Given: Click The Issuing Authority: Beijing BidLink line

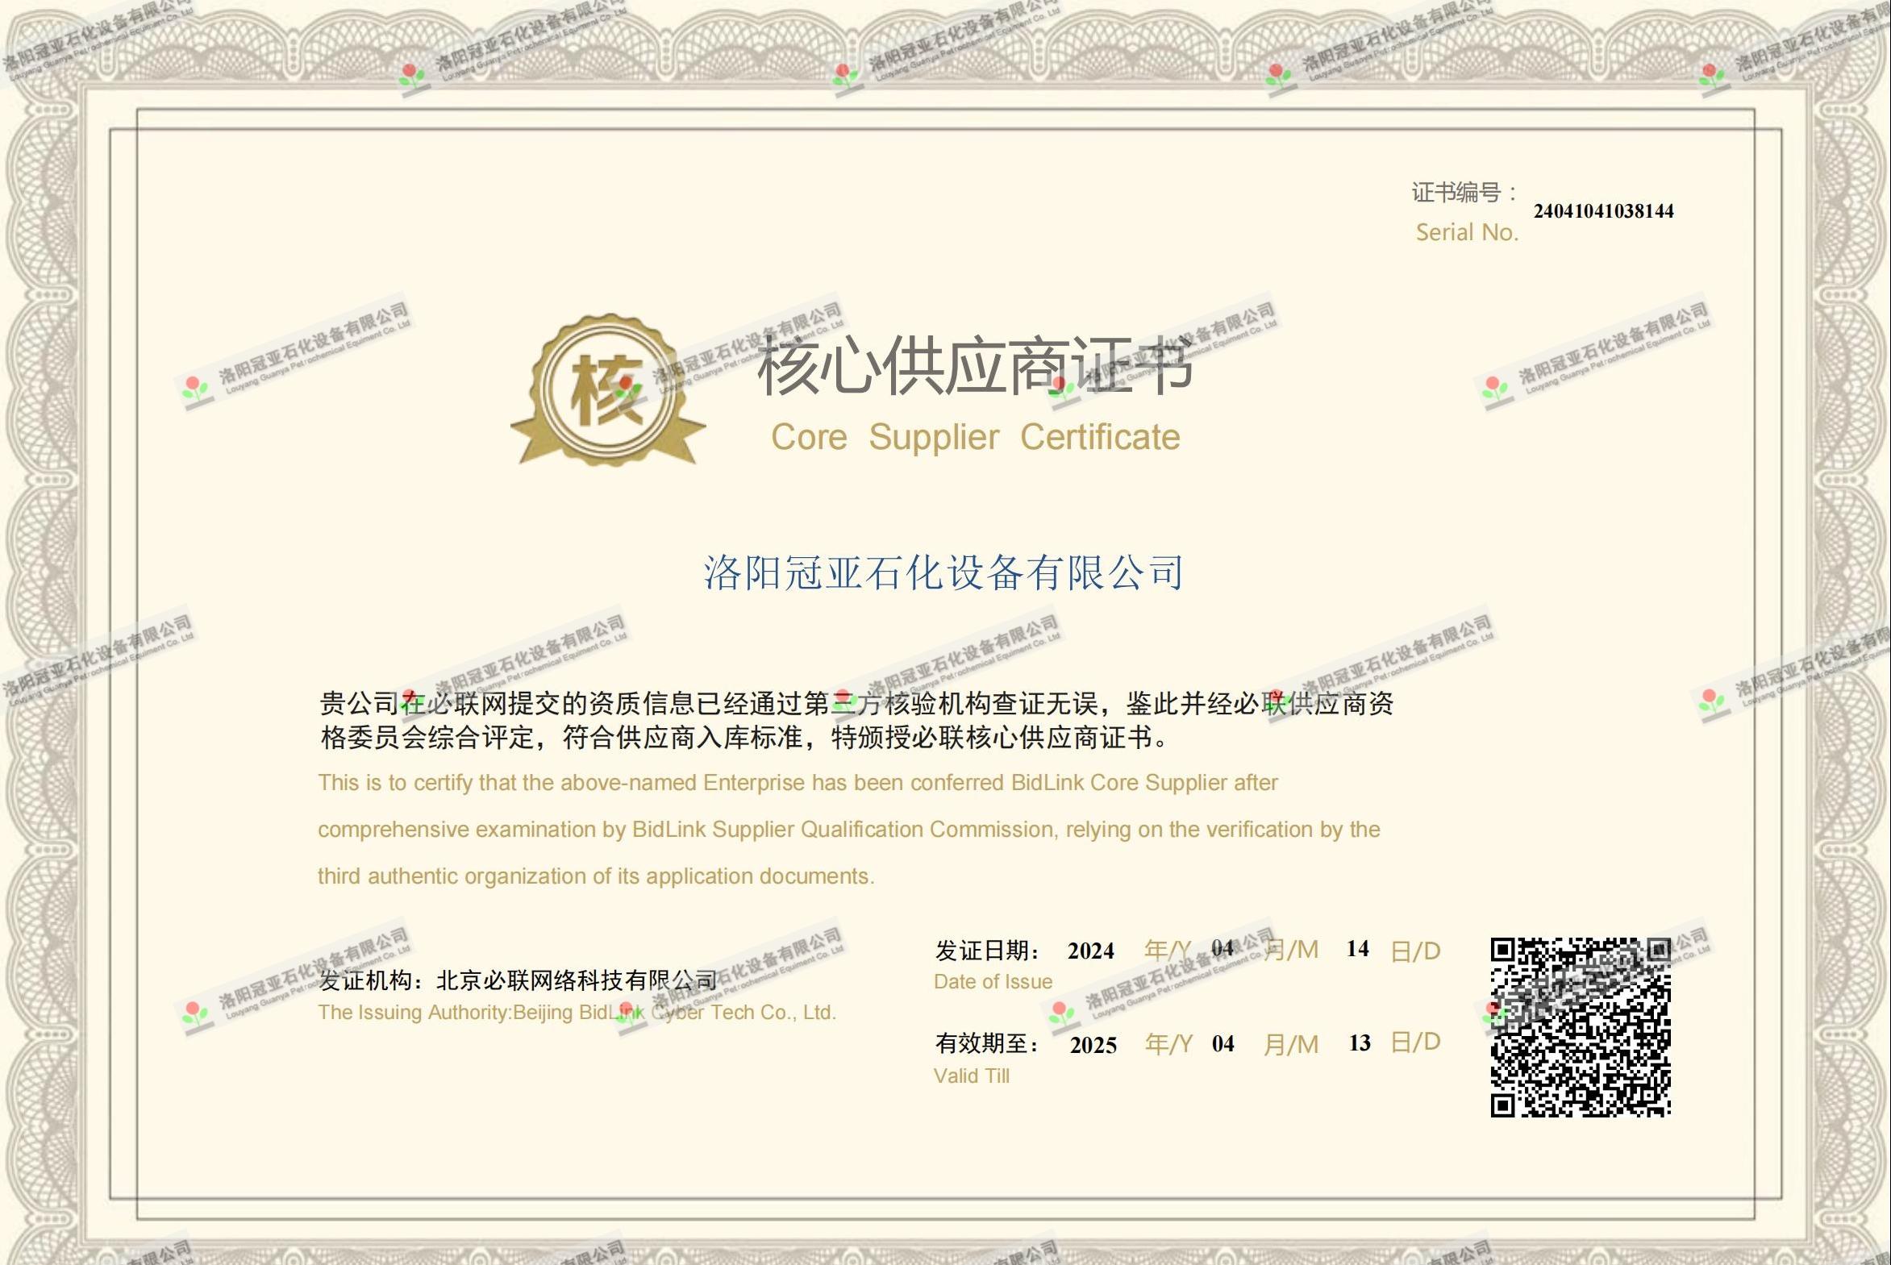Looking at the screenshot, I should (577, 1013).
